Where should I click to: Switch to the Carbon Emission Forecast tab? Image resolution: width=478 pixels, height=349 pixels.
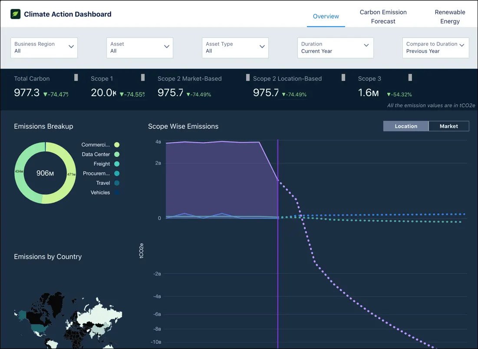[383, 17]
